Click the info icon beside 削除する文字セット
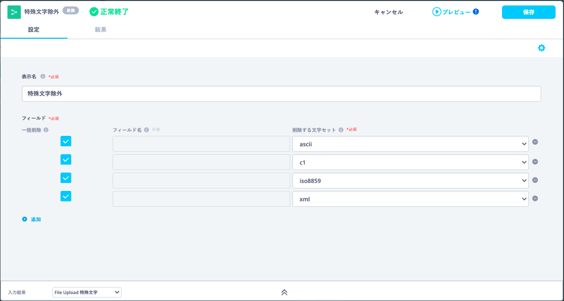Image resolution: width=564 pixels, height=301 pixels. point(341,130)
